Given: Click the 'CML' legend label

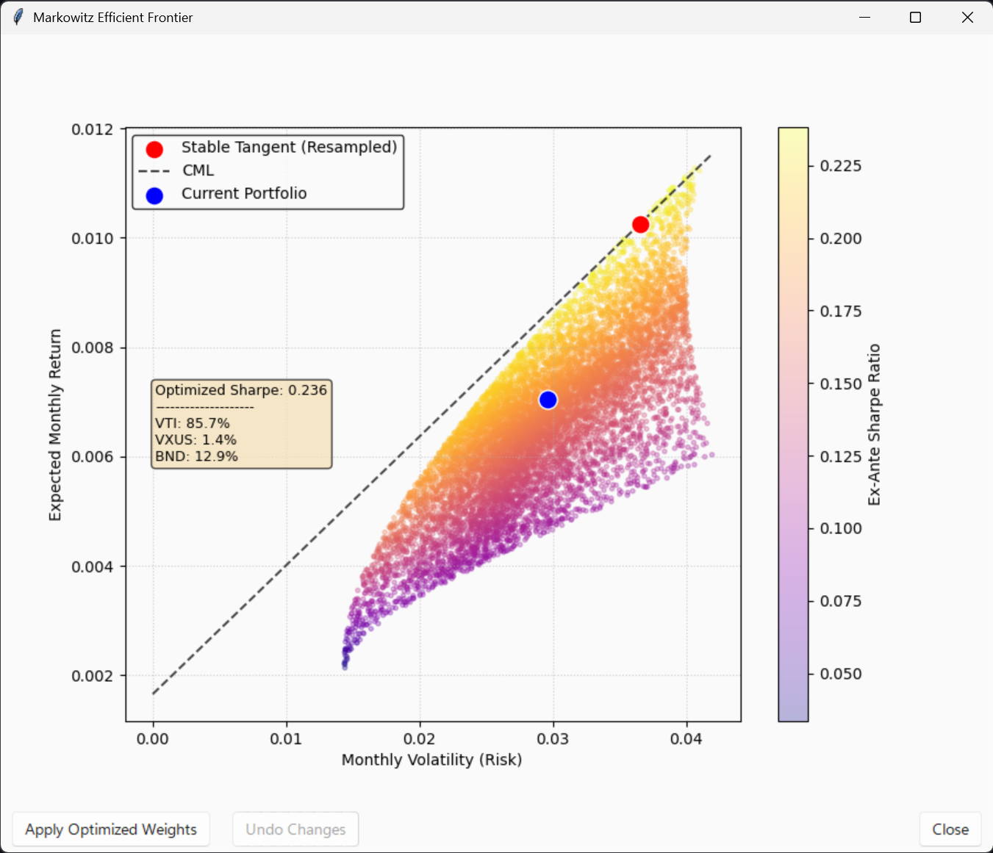Looking at the screenshot, I should tap(198, 170).
